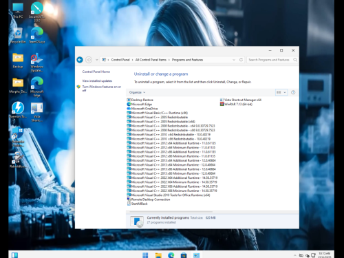Click the Windows Start button on taskbar
The image size is (344, 258).
145,255
